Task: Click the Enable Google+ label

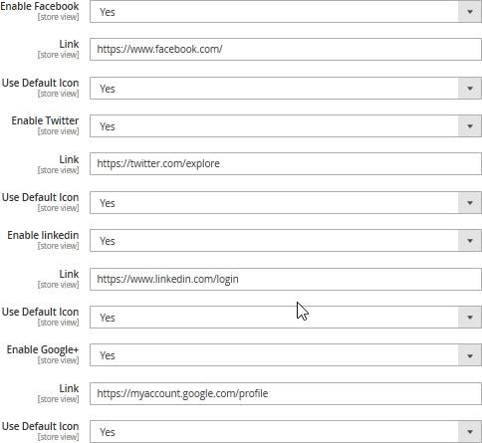Action: (x=43, y=349)
